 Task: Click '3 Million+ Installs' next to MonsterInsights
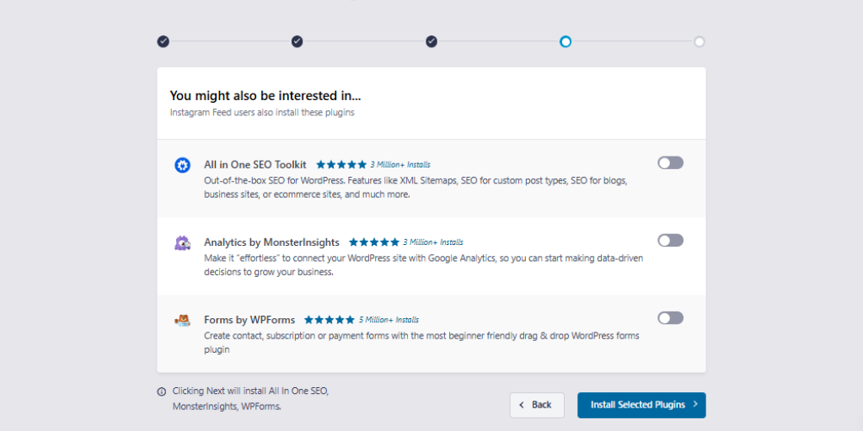pyautogui.click(x=433, y=242)
